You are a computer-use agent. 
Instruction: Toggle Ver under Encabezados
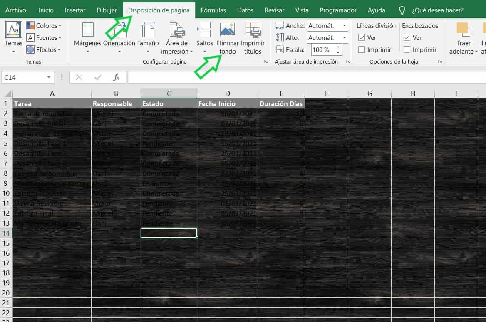tap(407, 37)
